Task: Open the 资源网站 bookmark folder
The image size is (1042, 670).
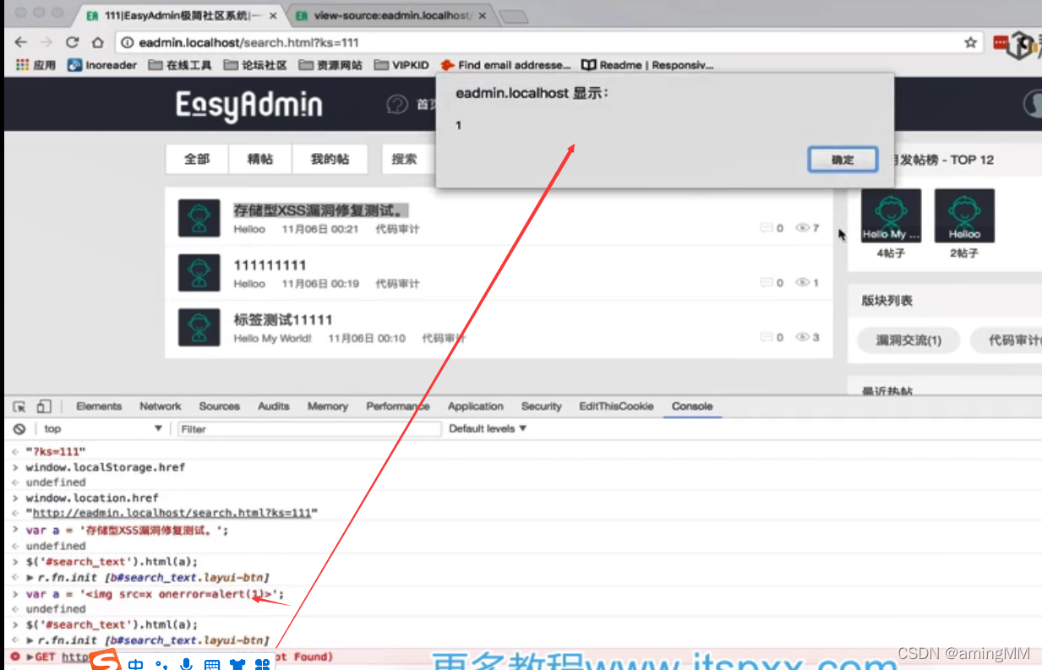Action: tap(330, 65)
